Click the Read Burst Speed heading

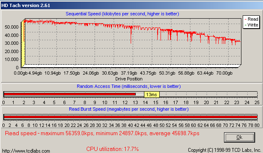pos(129,109)
